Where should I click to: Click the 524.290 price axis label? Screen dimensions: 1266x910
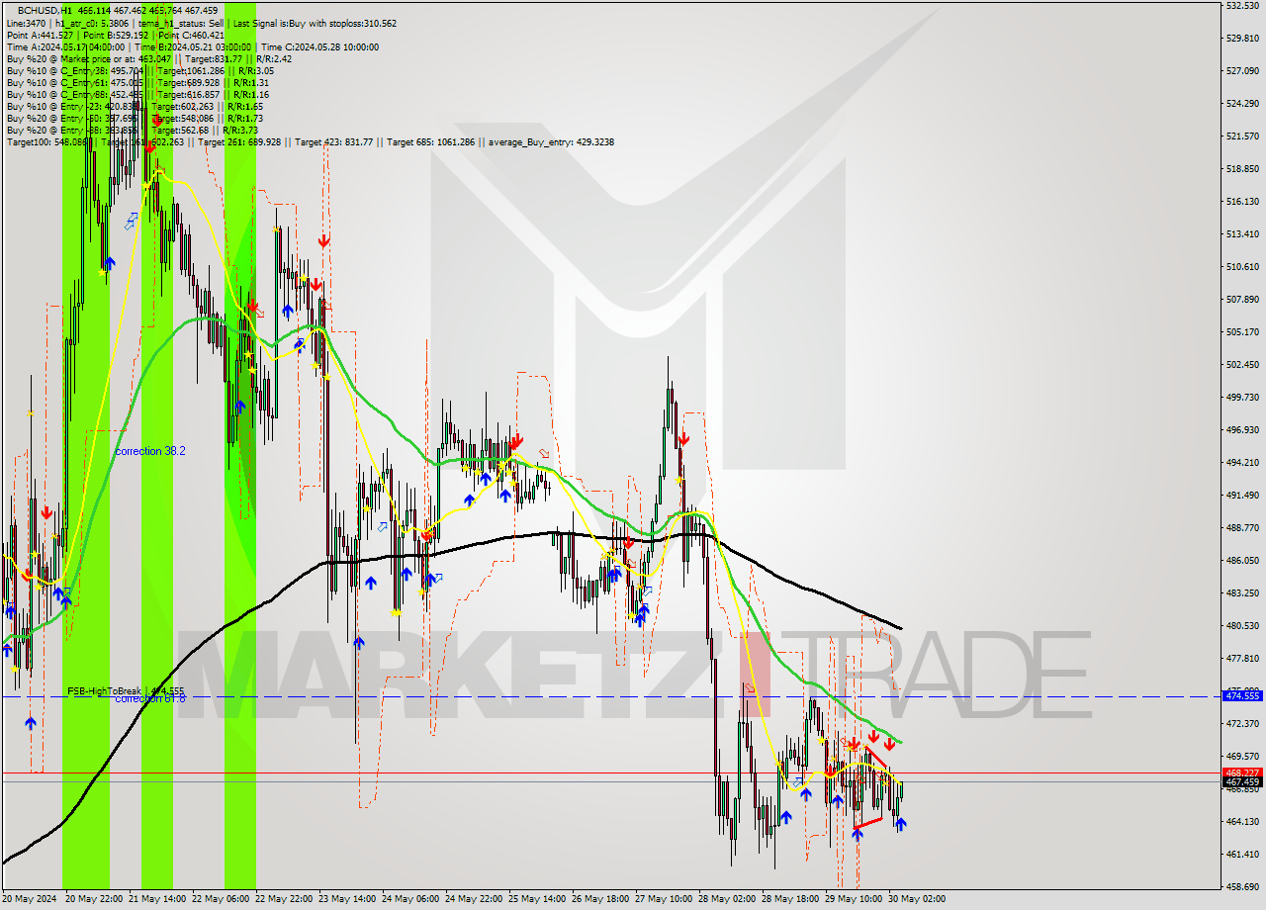point(1241,104)
